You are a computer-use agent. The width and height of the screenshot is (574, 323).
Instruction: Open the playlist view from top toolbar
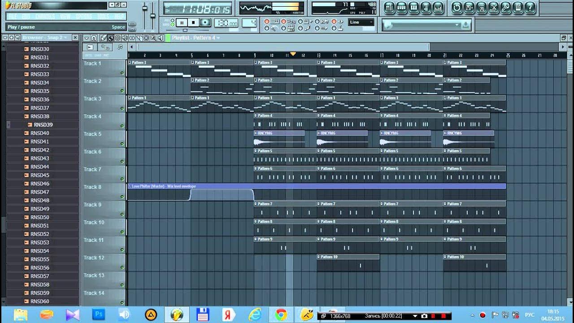[389, 8]
